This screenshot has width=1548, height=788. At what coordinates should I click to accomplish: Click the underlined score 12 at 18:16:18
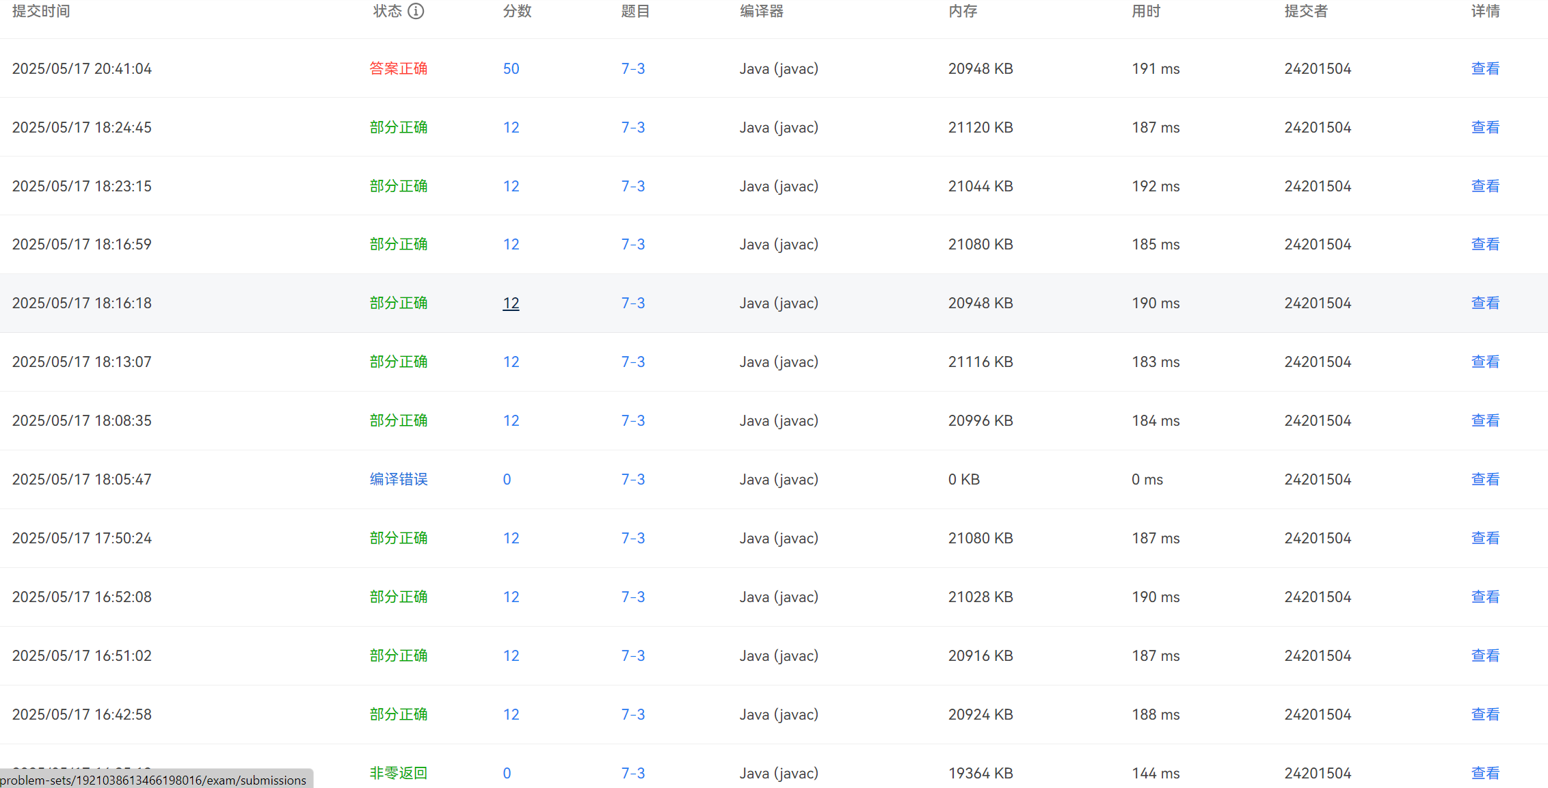(511, 303)
